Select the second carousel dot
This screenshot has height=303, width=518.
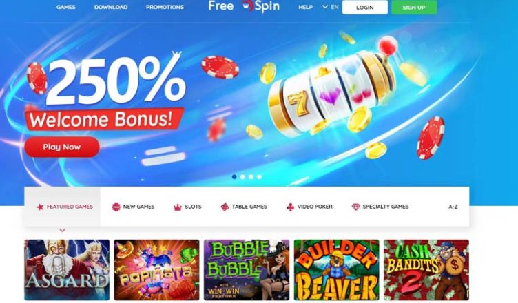pyautogui.click(x=242, y=177)
